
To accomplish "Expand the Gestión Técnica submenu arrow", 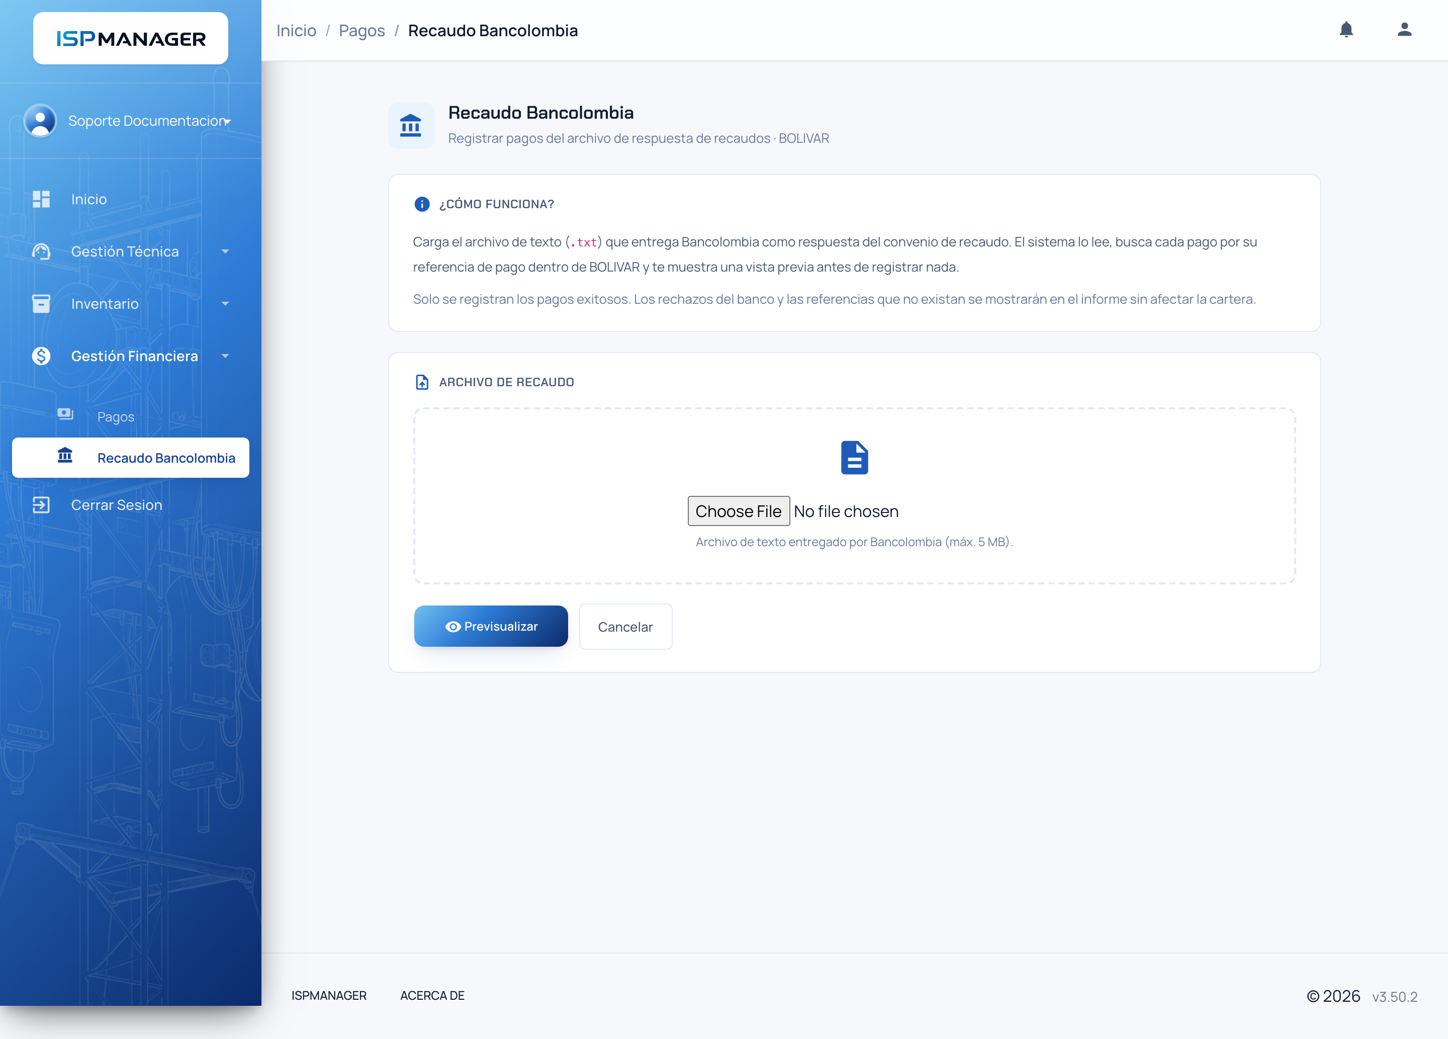I will click(225, 251).
